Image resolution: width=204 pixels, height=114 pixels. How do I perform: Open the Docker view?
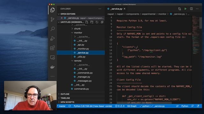tap(52, 67)
